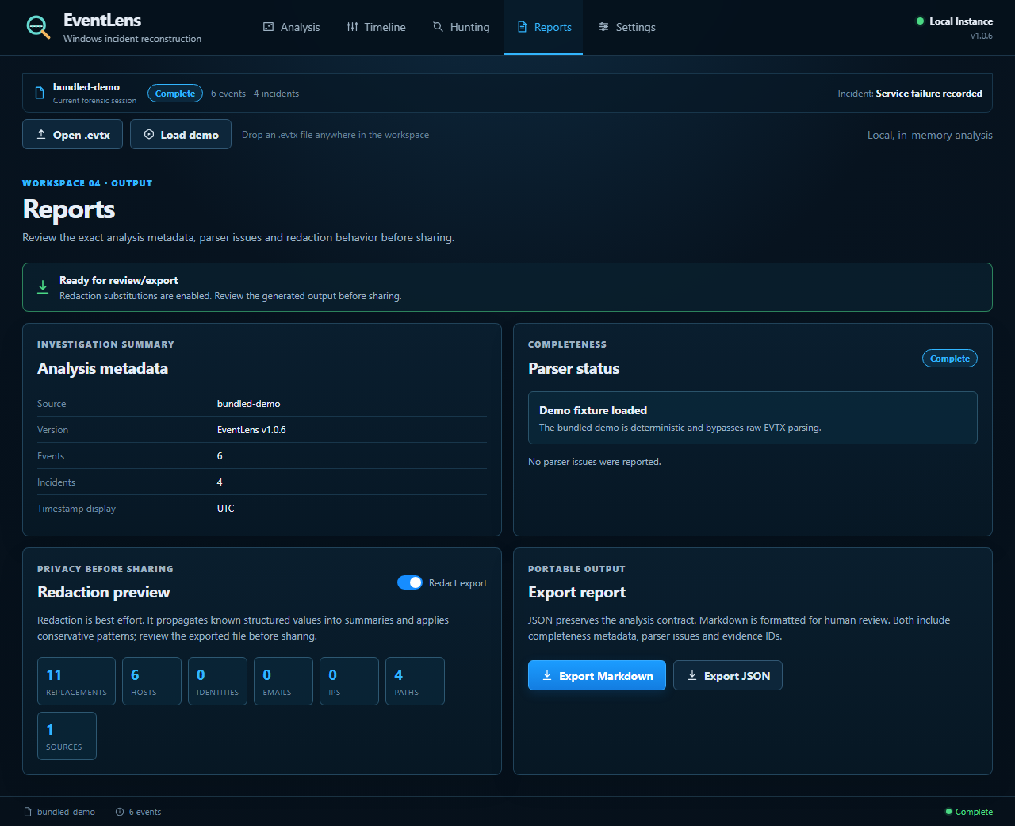The width and height of the screenshot is (1015, 826).
Task: Click the EventLens magnifier logo
Action: [x=37, y=27]
